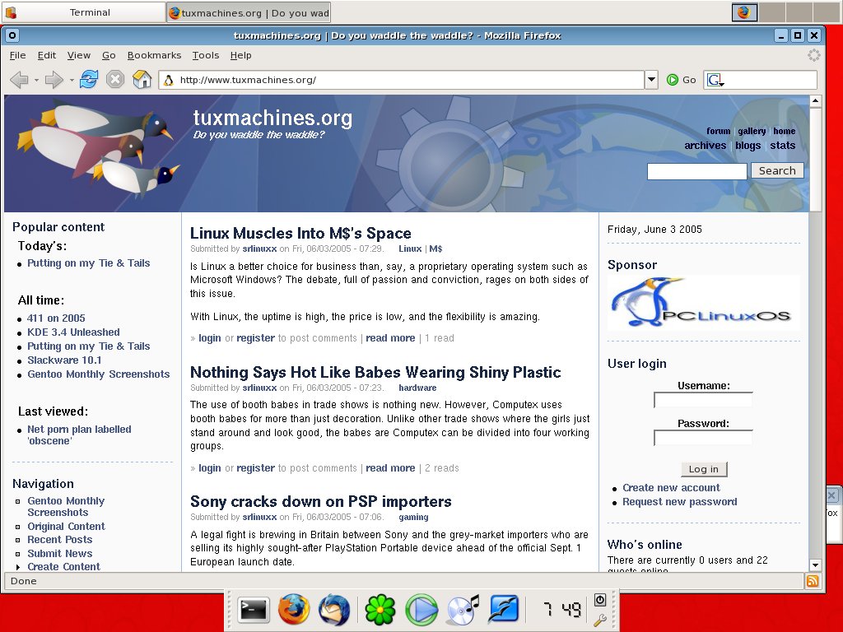Open the OpenOffice dock icon
The width and height of the screenshot is (843, 632).
(503, 610)
